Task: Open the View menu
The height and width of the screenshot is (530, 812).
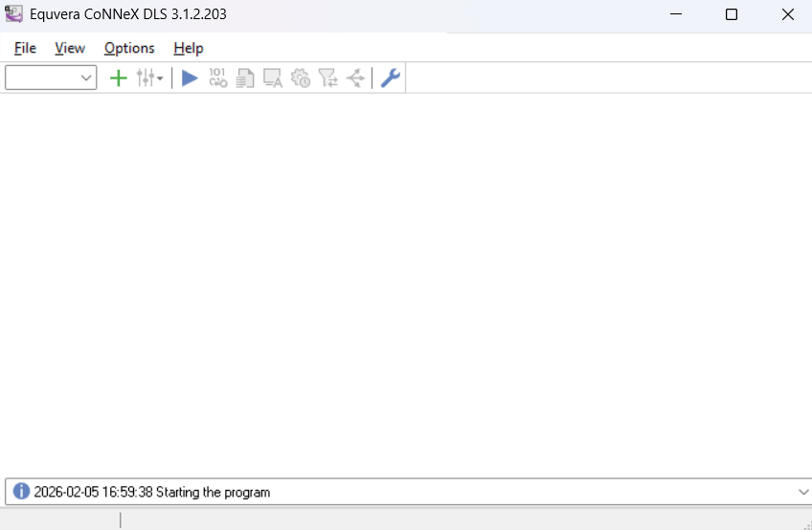Action: [x=70, y=48]
